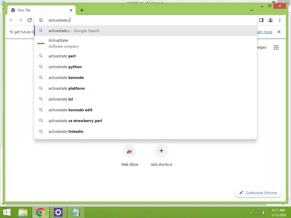Pick the 'activestate komodo' suggestion
The image size is (291, 218).
pos(146,77)
